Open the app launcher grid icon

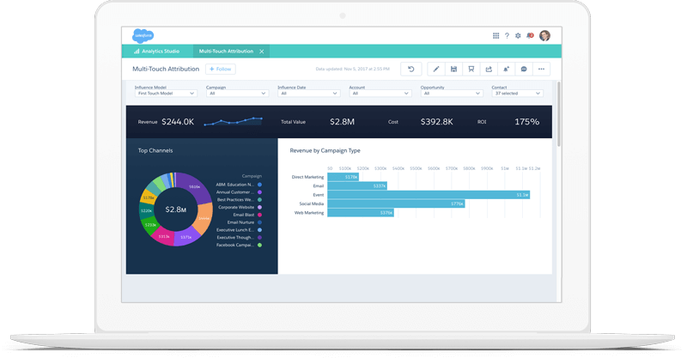click(495, 36)
